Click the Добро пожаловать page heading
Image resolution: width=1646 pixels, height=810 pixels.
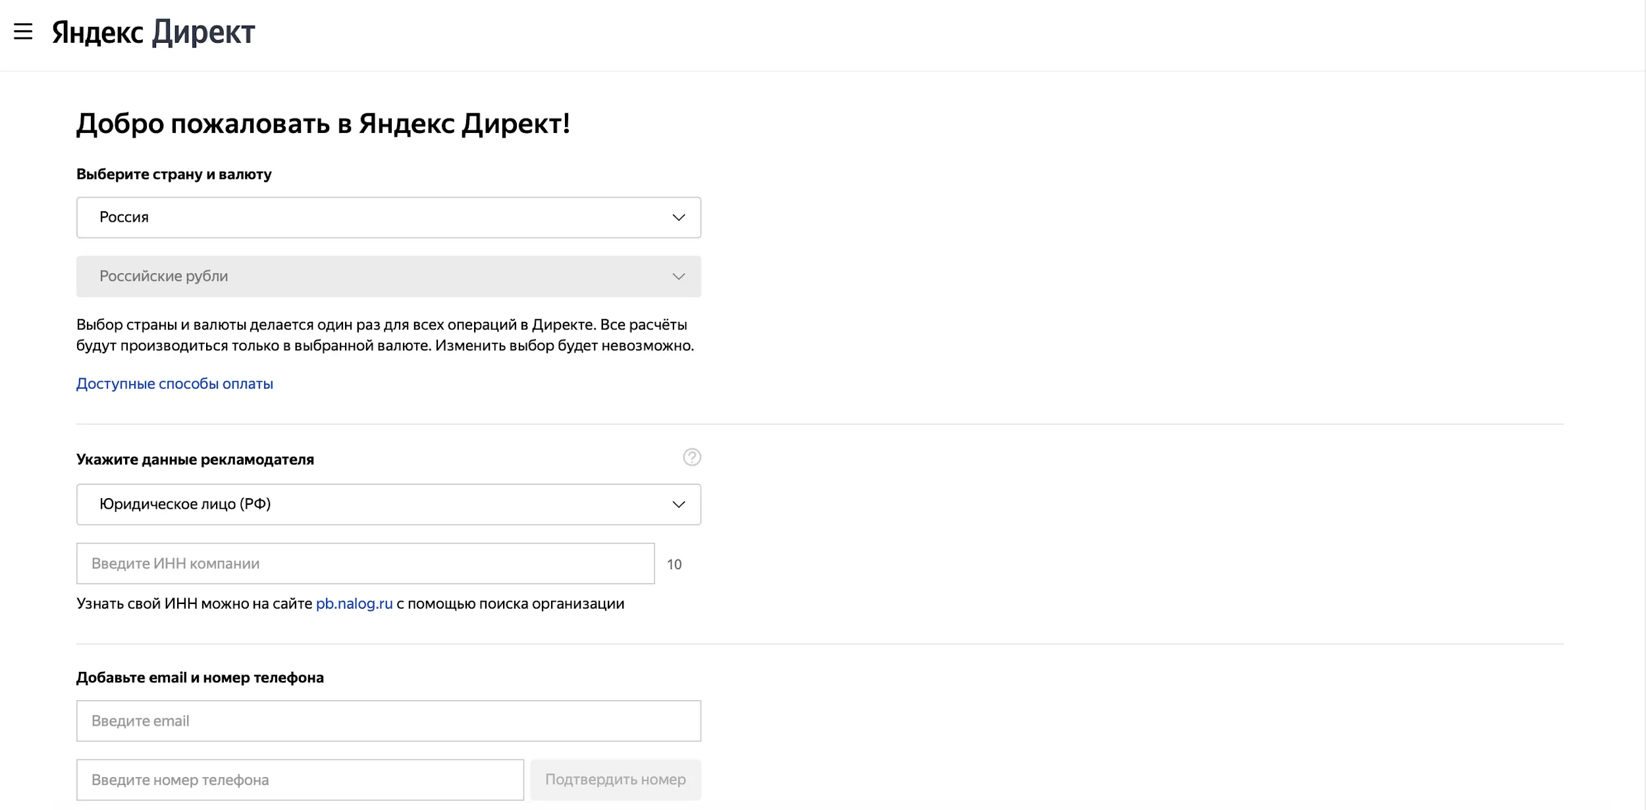[x=324, y=123]
